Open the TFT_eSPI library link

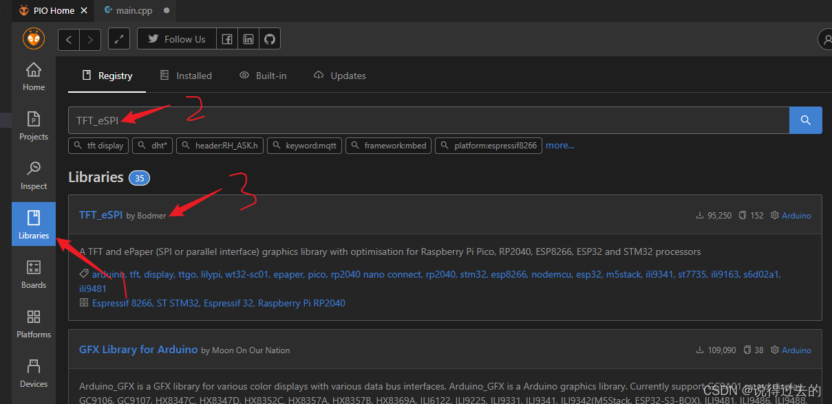[101, 215]
